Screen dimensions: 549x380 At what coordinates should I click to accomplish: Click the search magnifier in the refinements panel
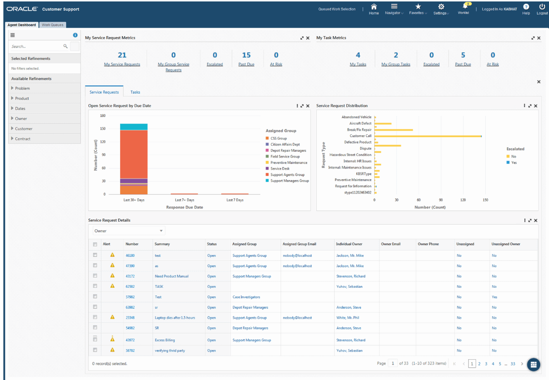tap(65, 46)
